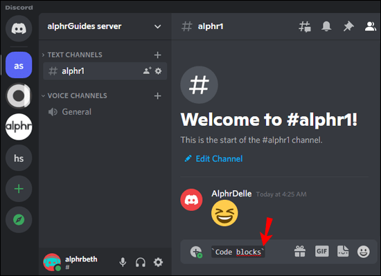Collapse the TEXT CHANNELS category
Viewport: 381px width, 276px height.
[x=75, y=55]
